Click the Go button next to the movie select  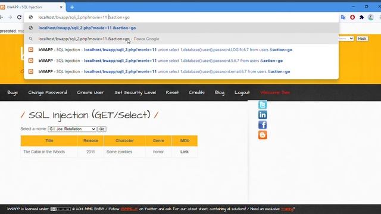[x=102, y=129]
